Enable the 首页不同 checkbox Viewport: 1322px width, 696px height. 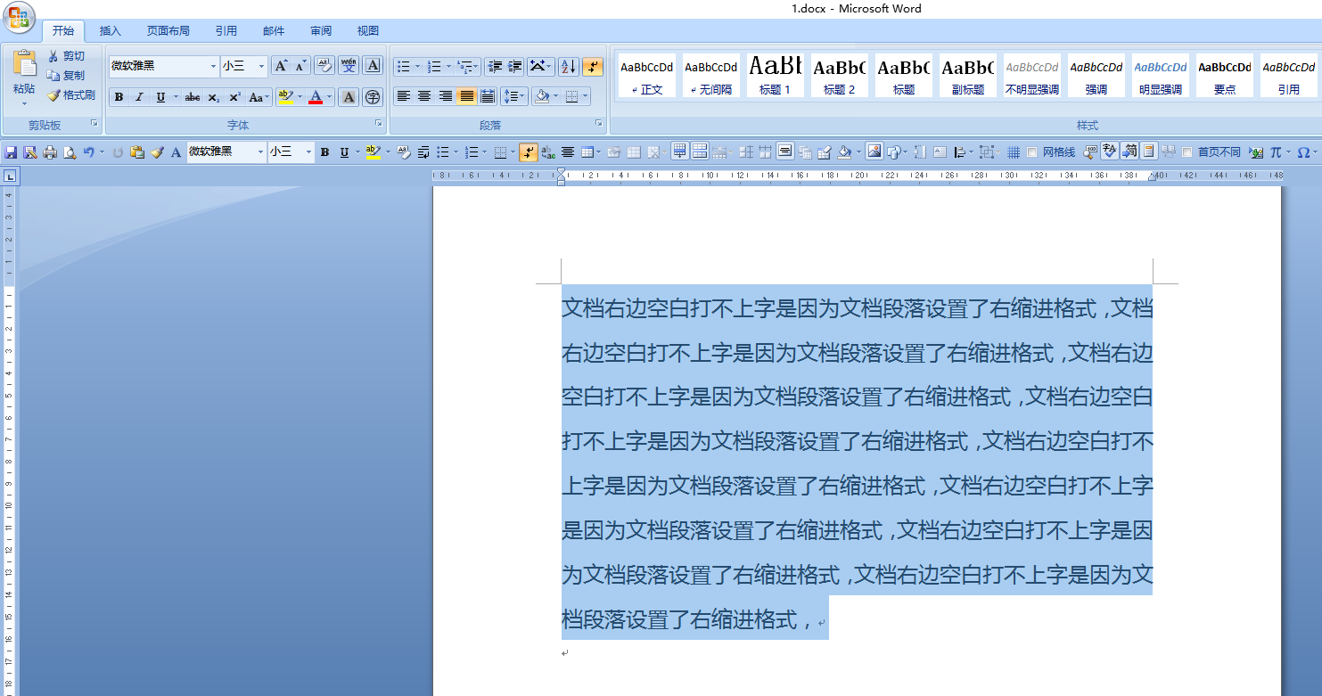(1187, 152)
